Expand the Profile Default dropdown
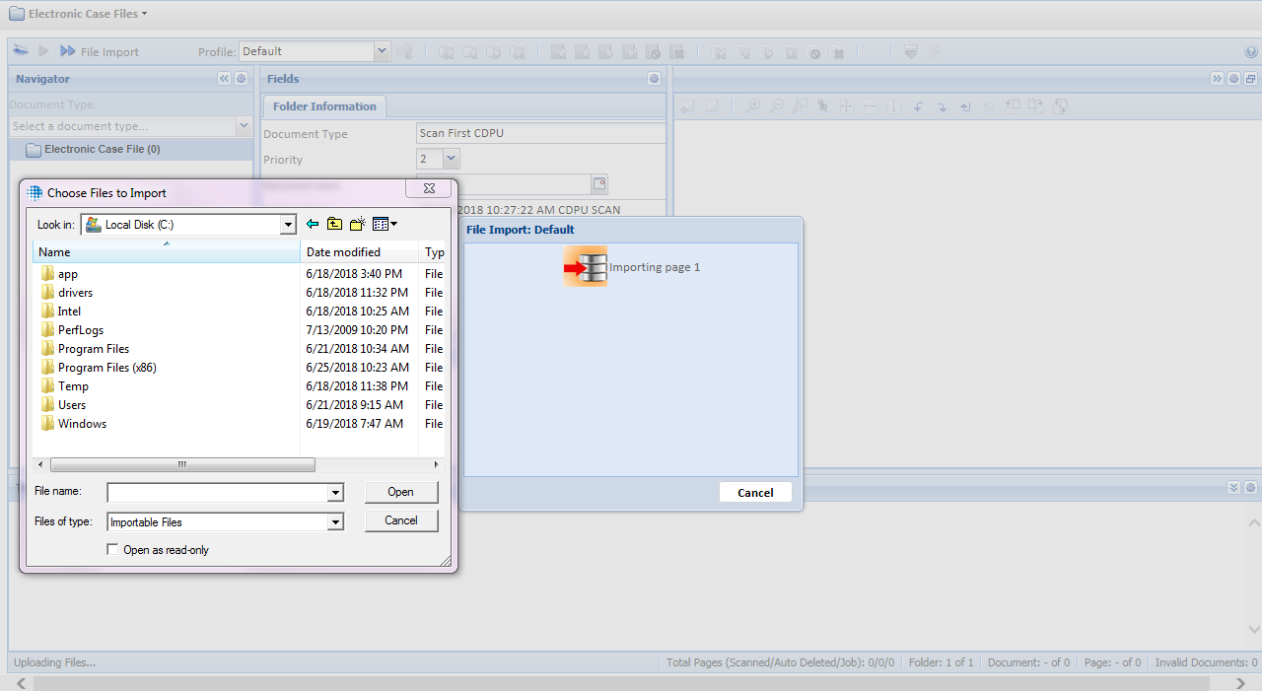The width and height of the screenshot is (1262, 691). [382, 51]
